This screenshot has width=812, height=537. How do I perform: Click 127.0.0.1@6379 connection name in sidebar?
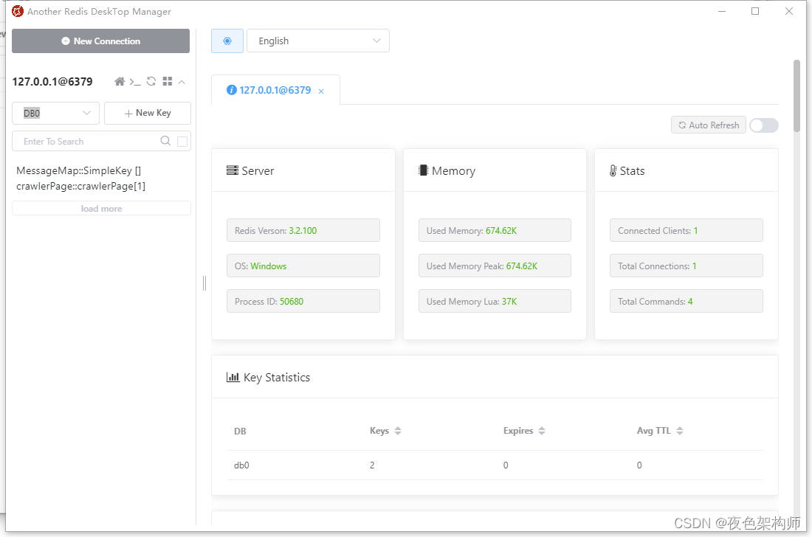point(52,82)
